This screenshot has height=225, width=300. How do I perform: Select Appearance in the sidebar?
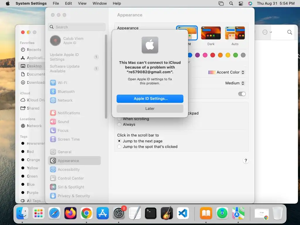(x=74, y=161)
